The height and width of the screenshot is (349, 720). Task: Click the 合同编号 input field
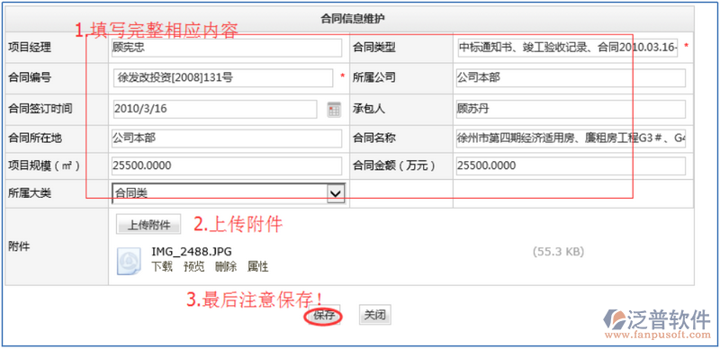(x=223, y=78)
